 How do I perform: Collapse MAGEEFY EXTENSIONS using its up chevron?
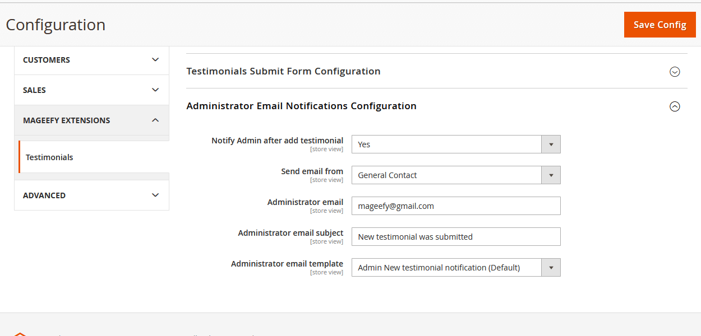155,120
